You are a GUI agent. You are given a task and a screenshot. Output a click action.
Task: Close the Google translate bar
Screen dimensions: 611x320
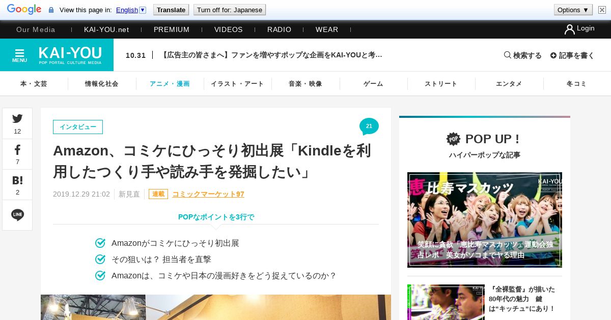click(602, 10)
